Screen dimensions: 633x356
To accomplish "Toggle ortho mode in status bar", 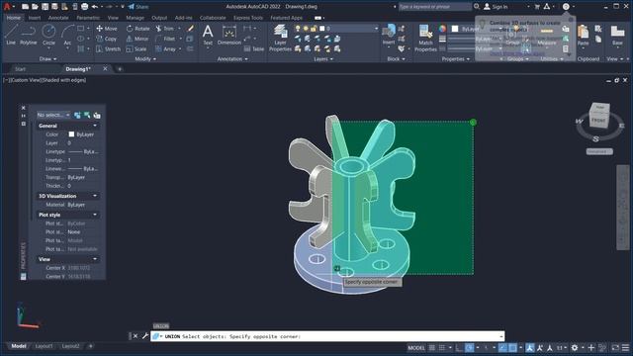I will coord(459,347).
